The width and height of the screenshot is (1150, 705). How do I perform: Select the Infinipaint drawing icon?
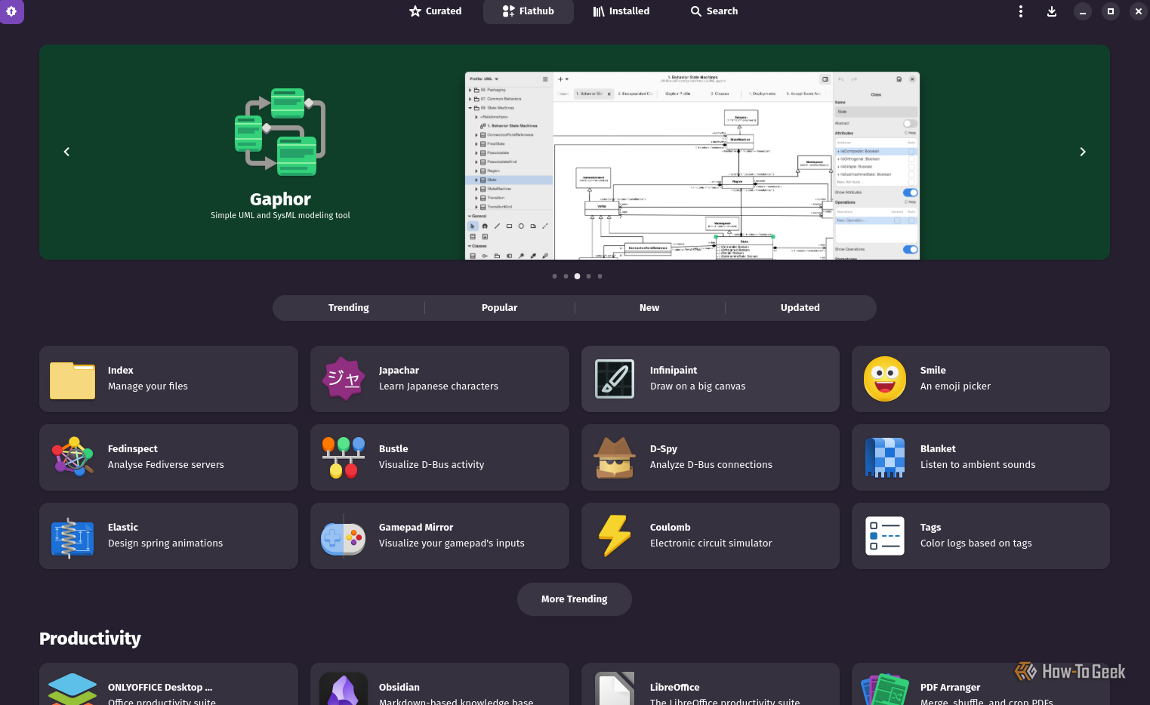(x=615, y=379)
